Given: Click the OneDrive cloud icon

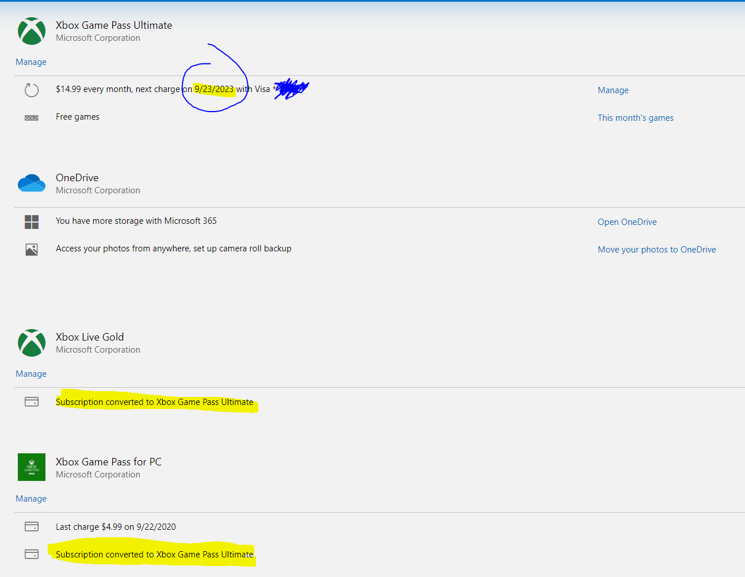Looking at the screenshot, I should click(32, 184).
